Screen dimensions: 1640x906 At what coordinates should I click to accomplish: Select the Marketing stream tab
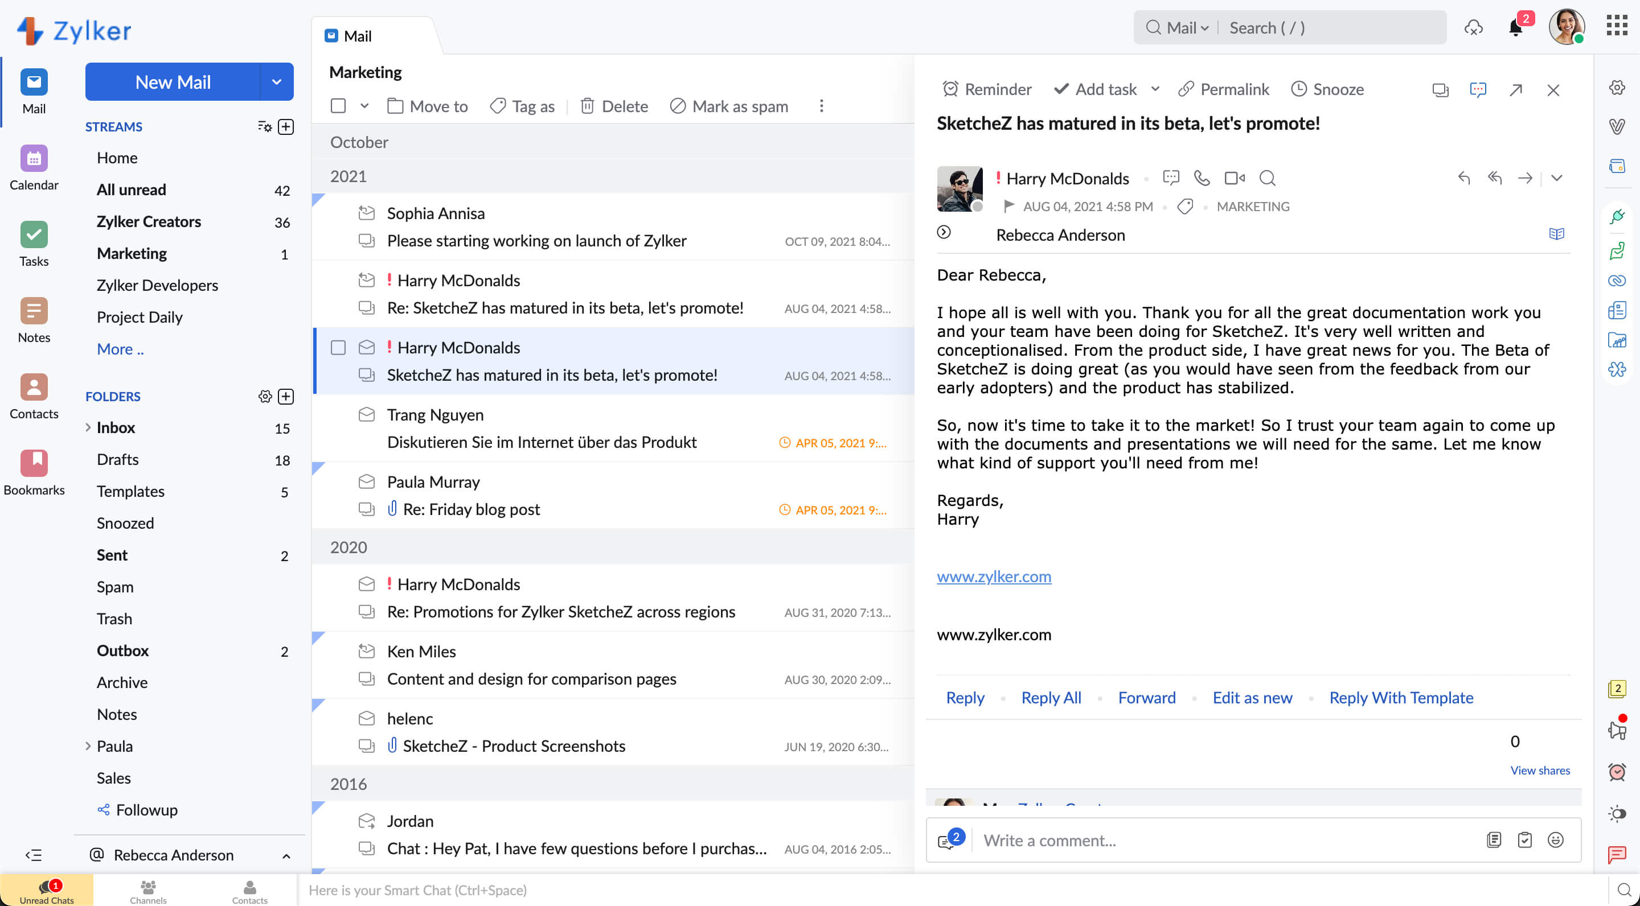132,252
